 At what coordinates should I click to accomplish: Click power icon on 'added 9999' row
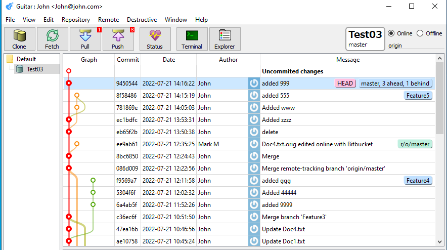(x=254, y=204)
